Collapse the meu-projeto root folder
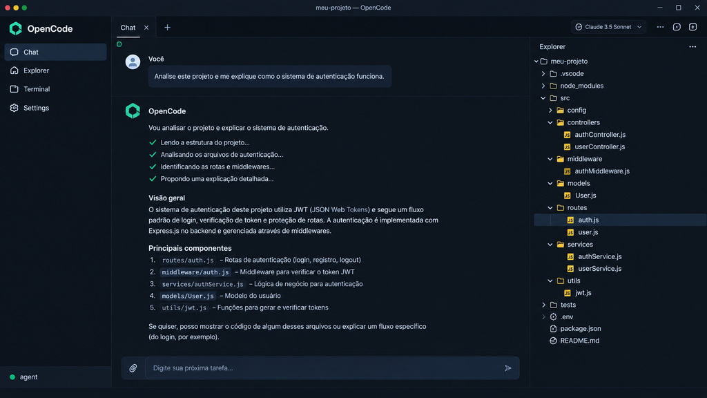The height and width of the screenshot is (398, 707). [536, 61]
